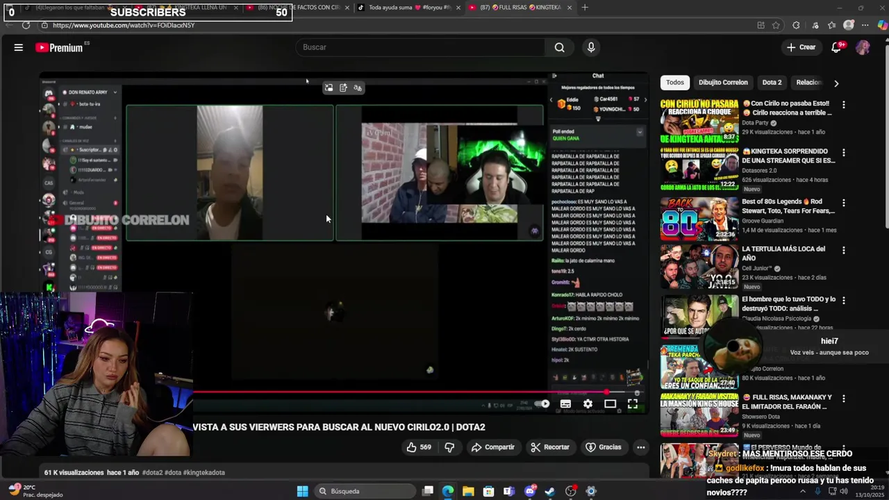
Task: Open the browser three-dot settings menu
Action: [865, 25]
